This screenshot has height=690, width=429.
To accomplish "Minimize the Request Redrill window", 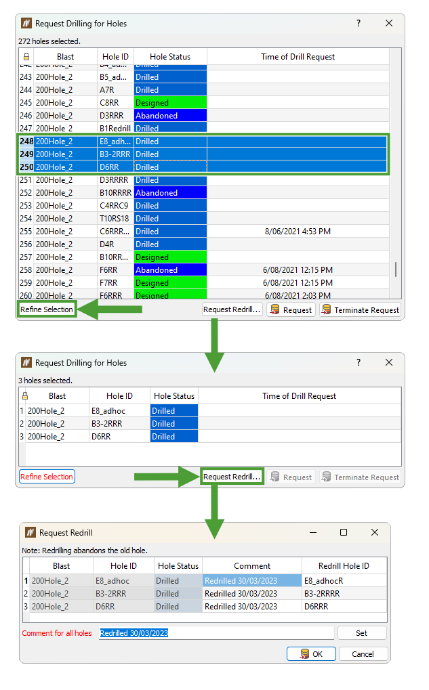I will [x=313, y=532].
